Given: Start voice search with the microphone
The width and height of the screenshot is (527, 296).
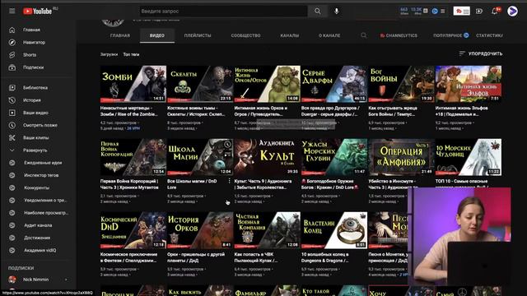Looking at the screenshot, I should [x=337, y=11].
